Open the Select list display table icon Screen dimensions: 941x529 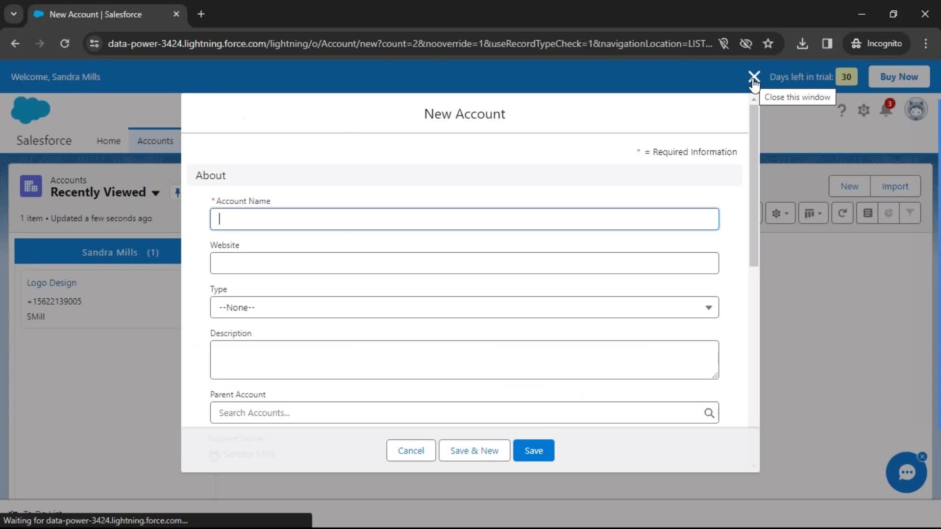[813, 214]
